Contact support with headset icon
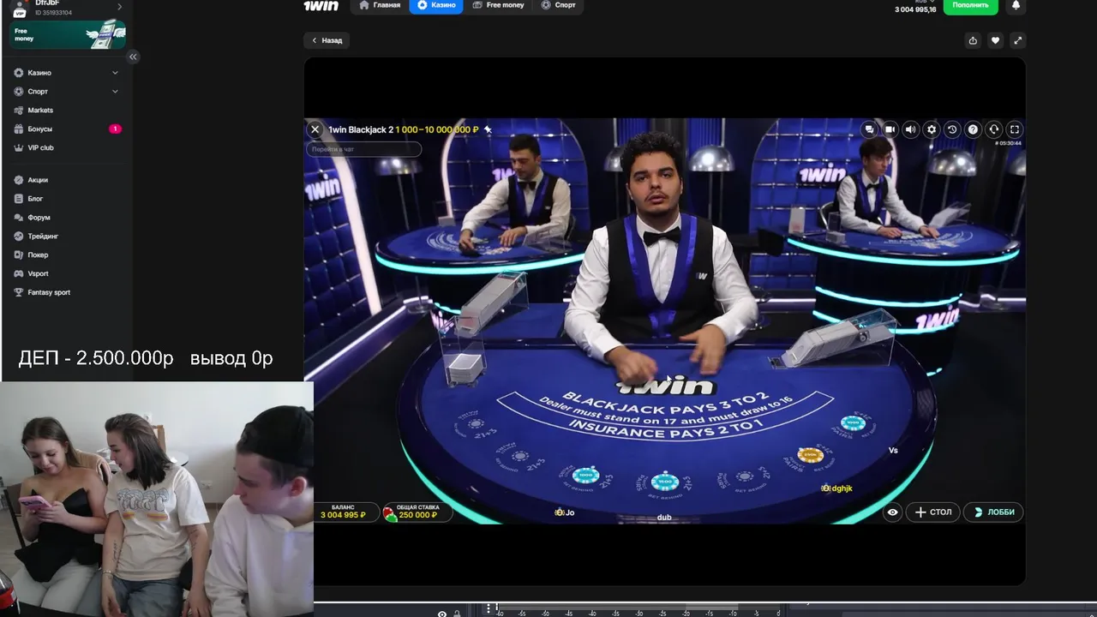The image size is (1097, 617). [x=994, y=129]
